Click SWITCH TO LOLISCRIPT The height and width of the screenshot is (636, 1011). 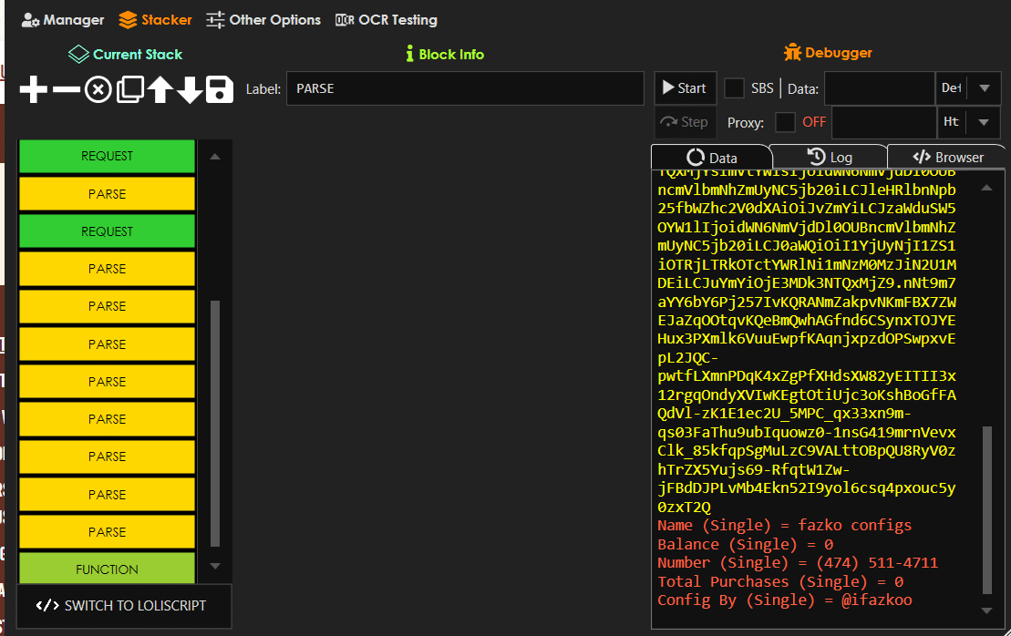click(x=124, y=606)
